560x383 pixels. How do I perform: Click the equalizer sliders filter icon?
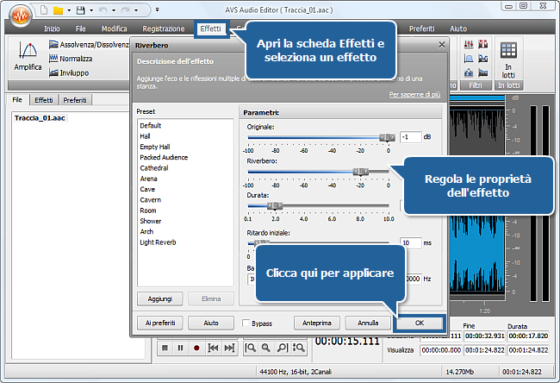pos(469,44)
